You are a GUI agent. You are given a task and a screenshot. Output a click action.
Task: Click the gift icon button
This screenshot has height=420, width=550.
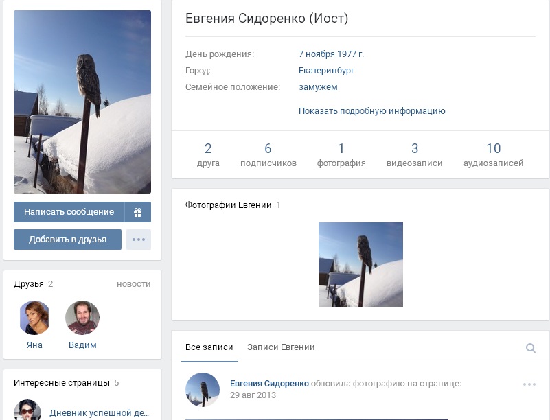point(137,212)
